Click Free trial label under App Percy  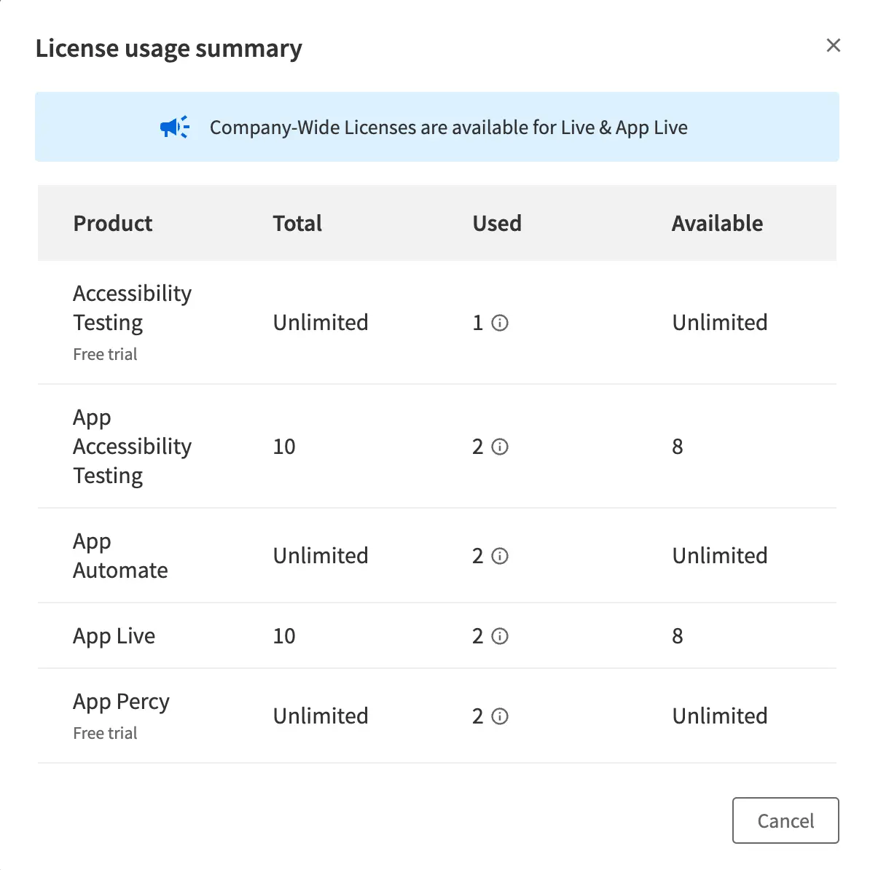tap(105, 733)
